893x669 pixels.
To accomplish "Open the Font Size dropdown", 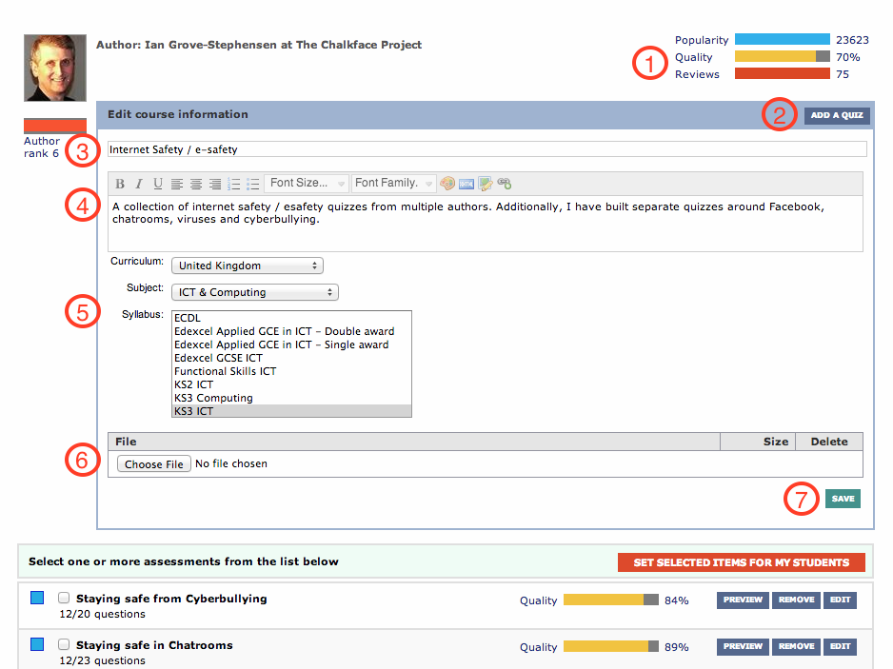I will (x=307, y=184).
